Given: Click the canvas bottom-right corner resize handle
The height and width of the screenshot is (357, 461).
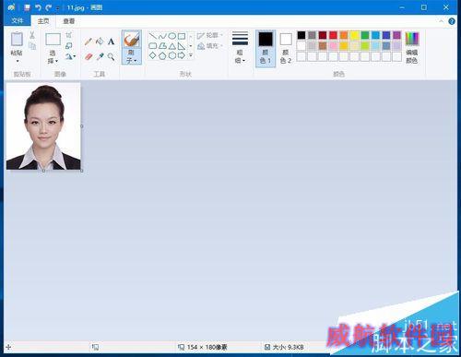Looking at the screenshot, I should pyautogui.click(x=82, y=171).
